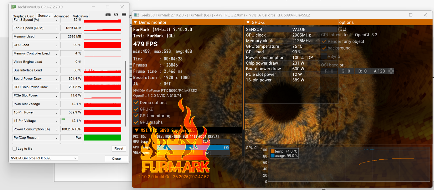Viewport: 434px width, 190px height.
Task: Collapse the GPU-Z overlay panel triangle
Action: click(x=248, y=22)
